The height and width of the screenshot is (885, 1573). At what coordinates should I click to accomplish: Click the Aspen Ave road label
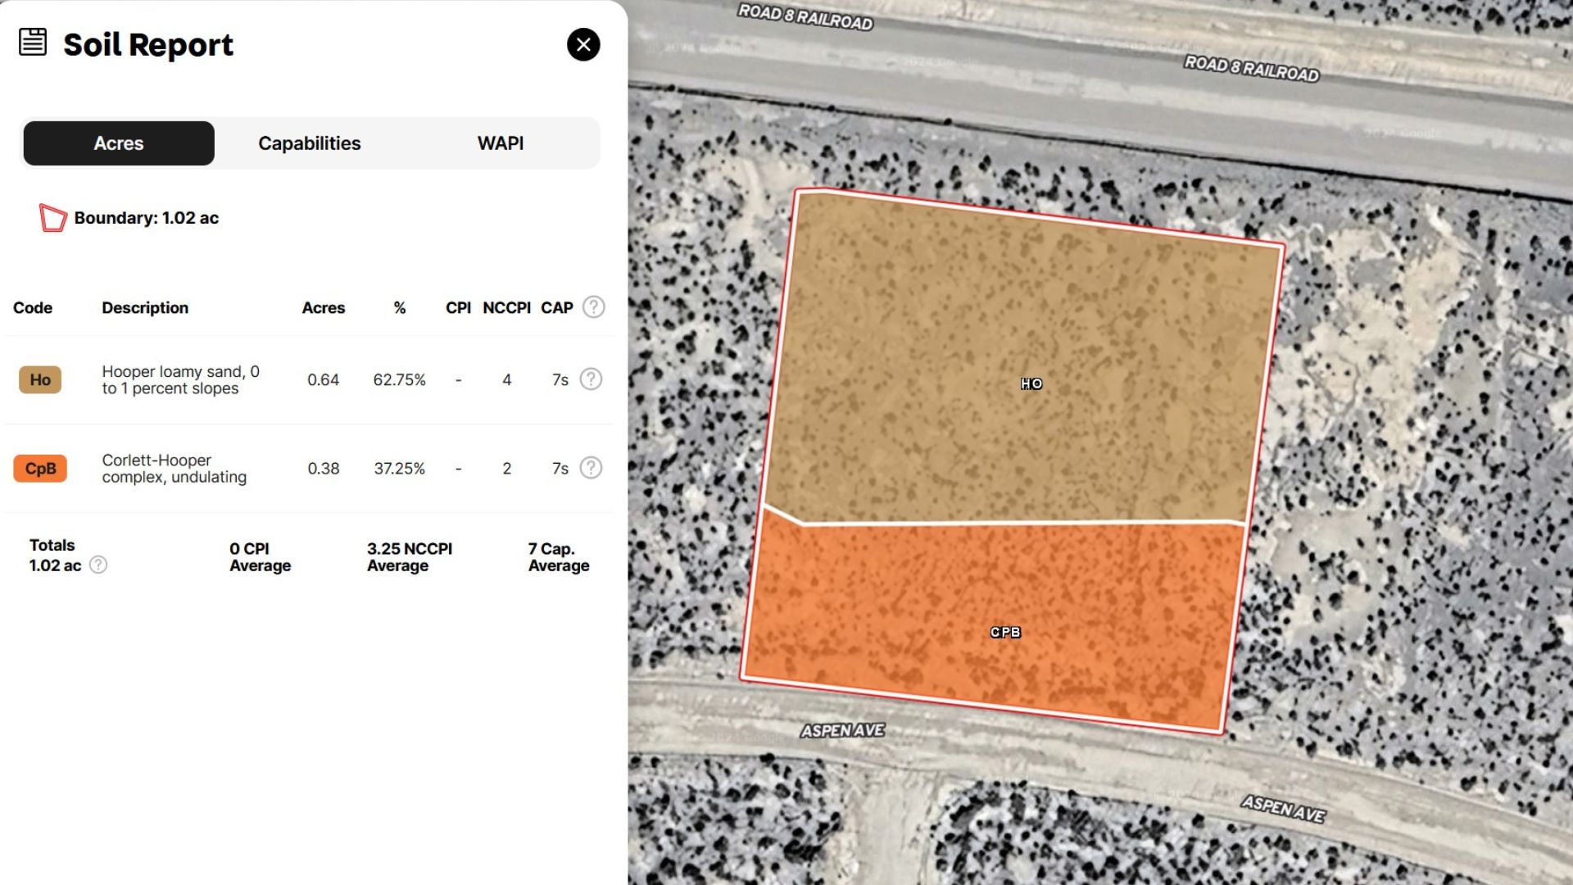pos(842,730)
